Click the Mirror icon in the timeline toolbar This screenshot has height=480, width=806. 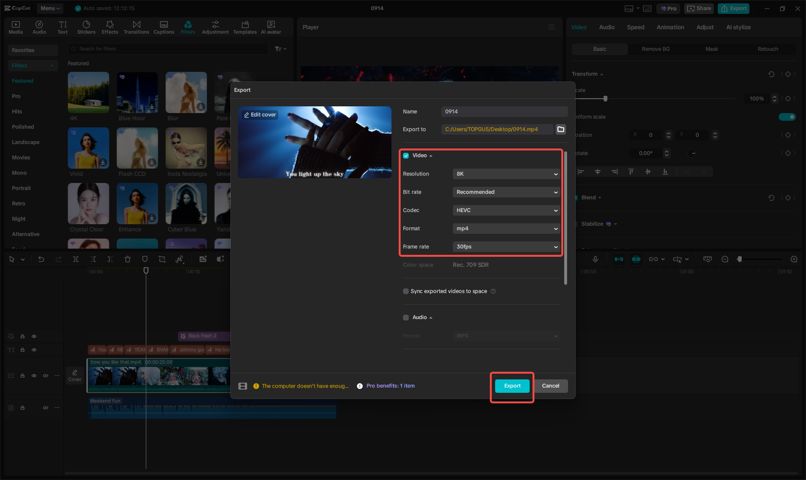[x=180, y=259]
